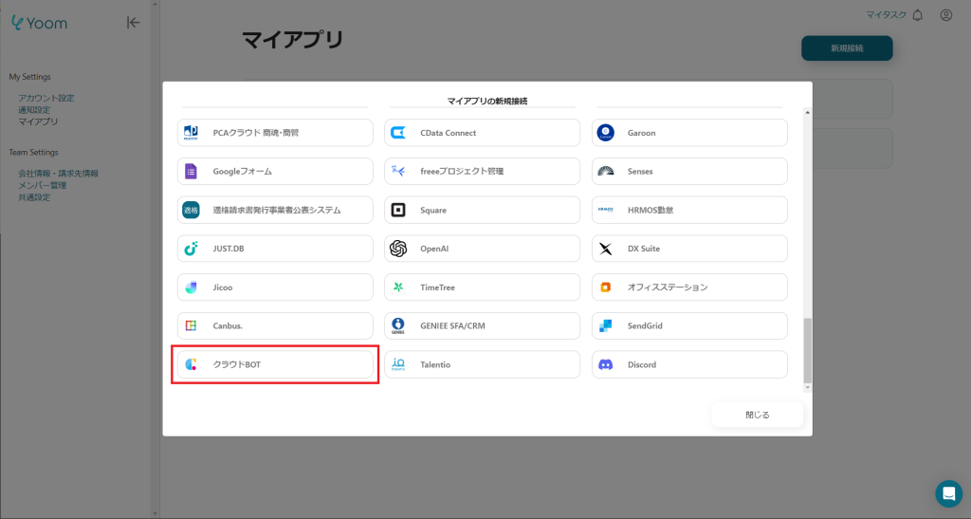Click the dialog scroll up arrow

point(808,112)
